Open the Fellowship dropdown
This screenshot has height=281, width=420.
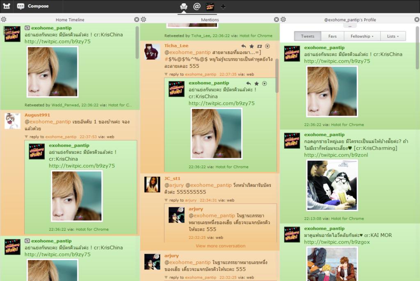coord(362,36)
